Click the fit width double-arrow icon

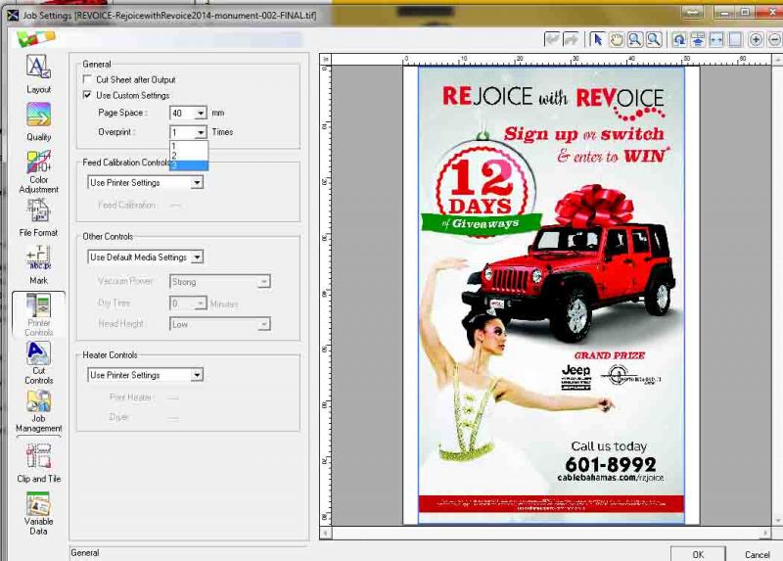click(x=716, y=39)
